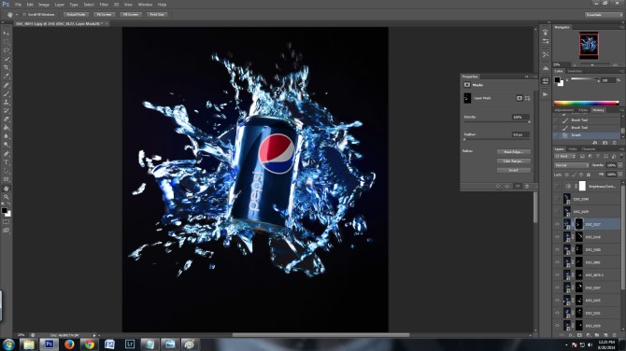
Task: Open the layer Fill slider dropdown
Action: 620,175
